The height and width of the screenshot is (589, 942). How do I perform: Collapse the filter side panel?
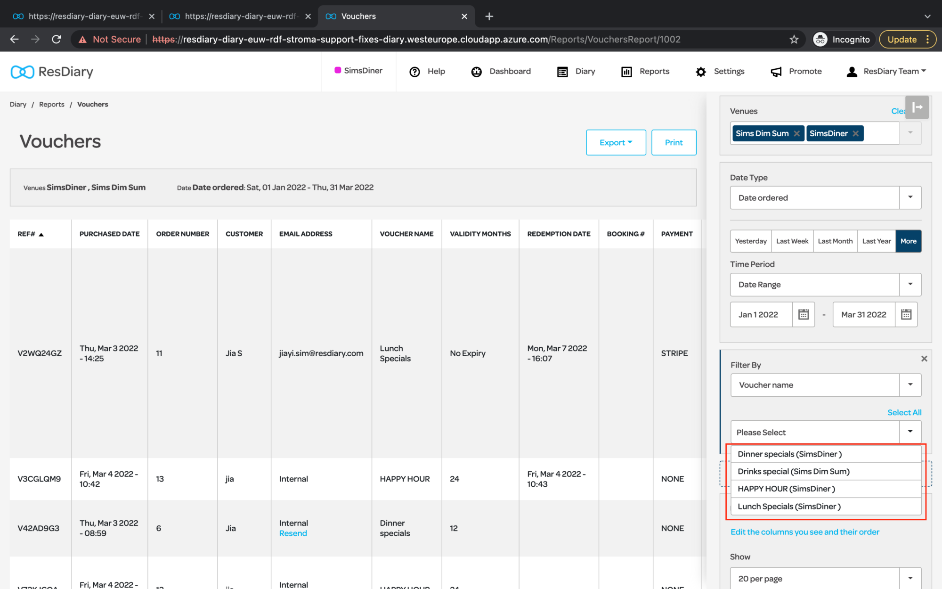[x=917, y=107]
